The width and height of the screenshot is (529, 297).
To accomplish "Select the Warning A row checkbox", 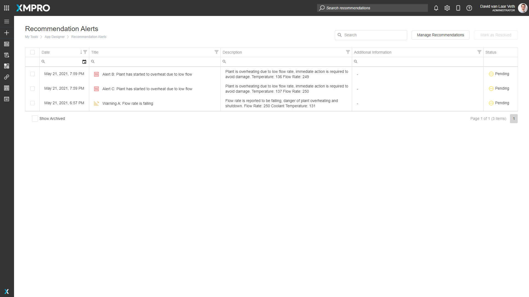I will (33, 103).
